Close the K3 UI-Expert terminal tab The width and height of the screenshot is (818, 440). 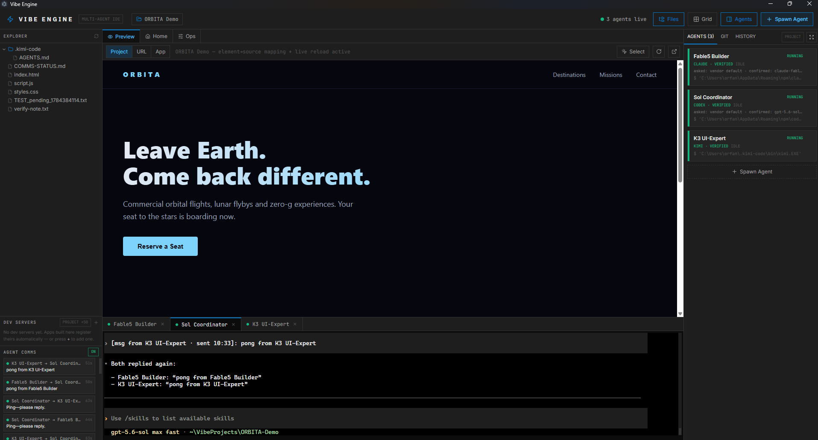pyautogui.click(x=295, y=324)
